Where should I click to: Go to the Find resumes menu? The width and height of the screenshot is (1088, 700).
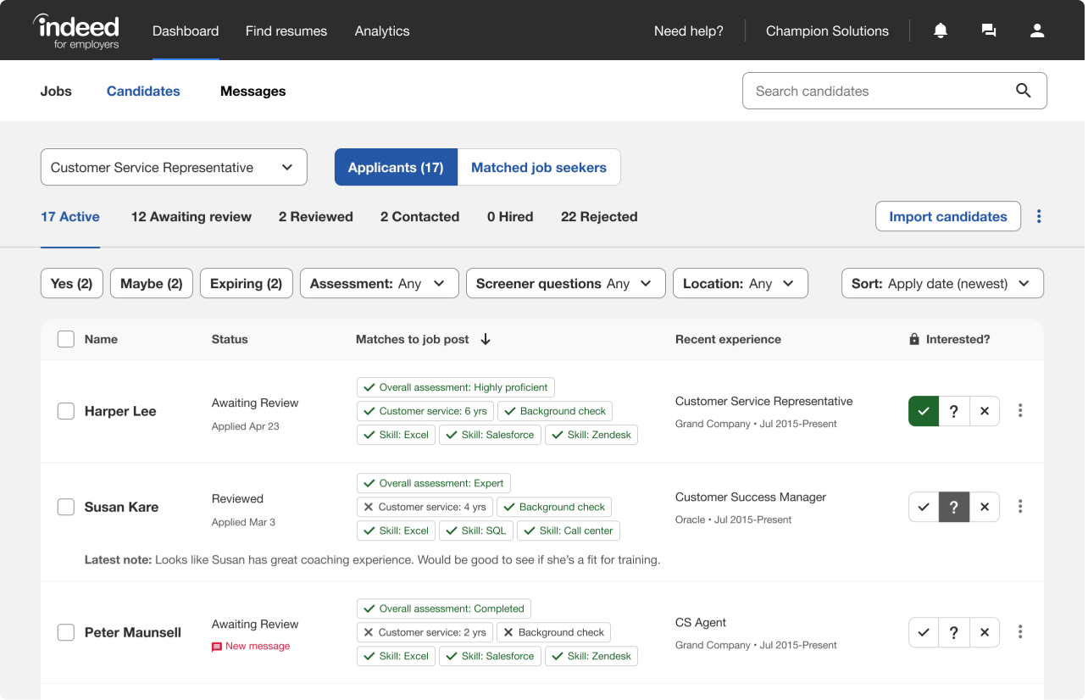click(x=286, y=31)
